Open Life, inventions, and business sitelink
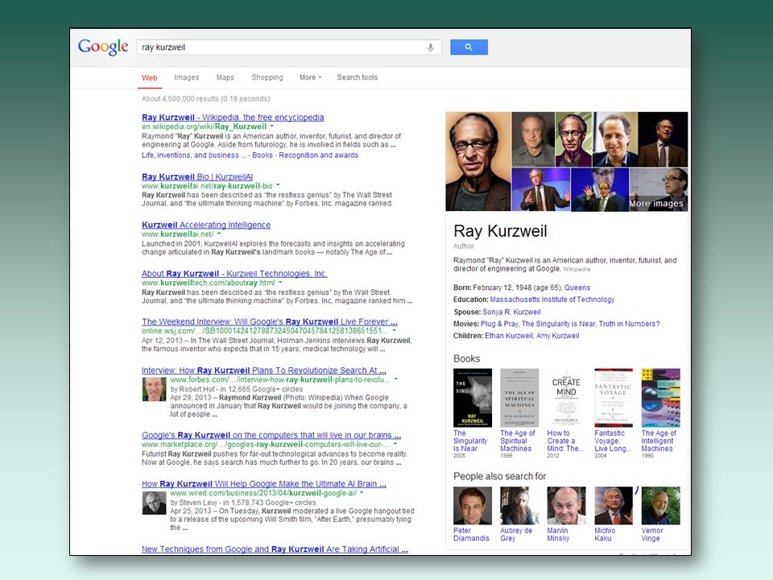Image resolution: width=773 pixels, height=580 pixels. [x=193, y=155]
